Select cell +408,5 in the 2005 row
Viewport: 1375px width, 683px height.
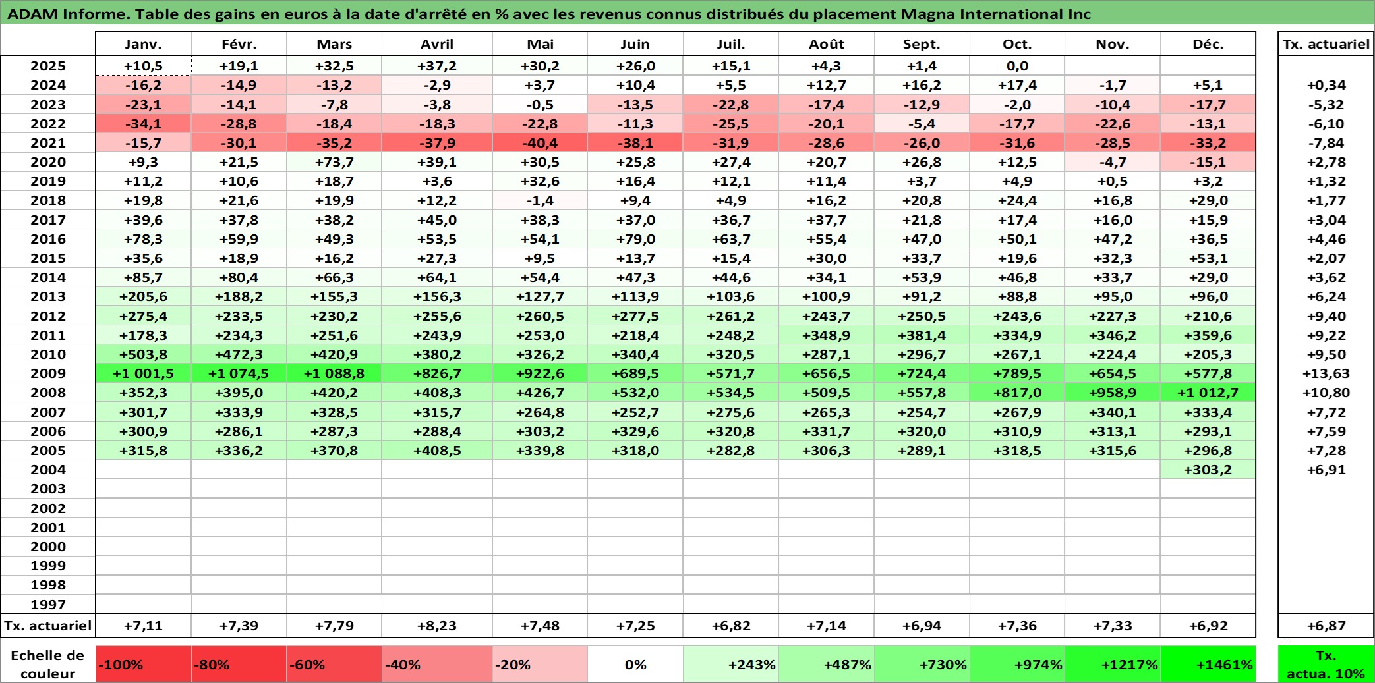[437, 451]
